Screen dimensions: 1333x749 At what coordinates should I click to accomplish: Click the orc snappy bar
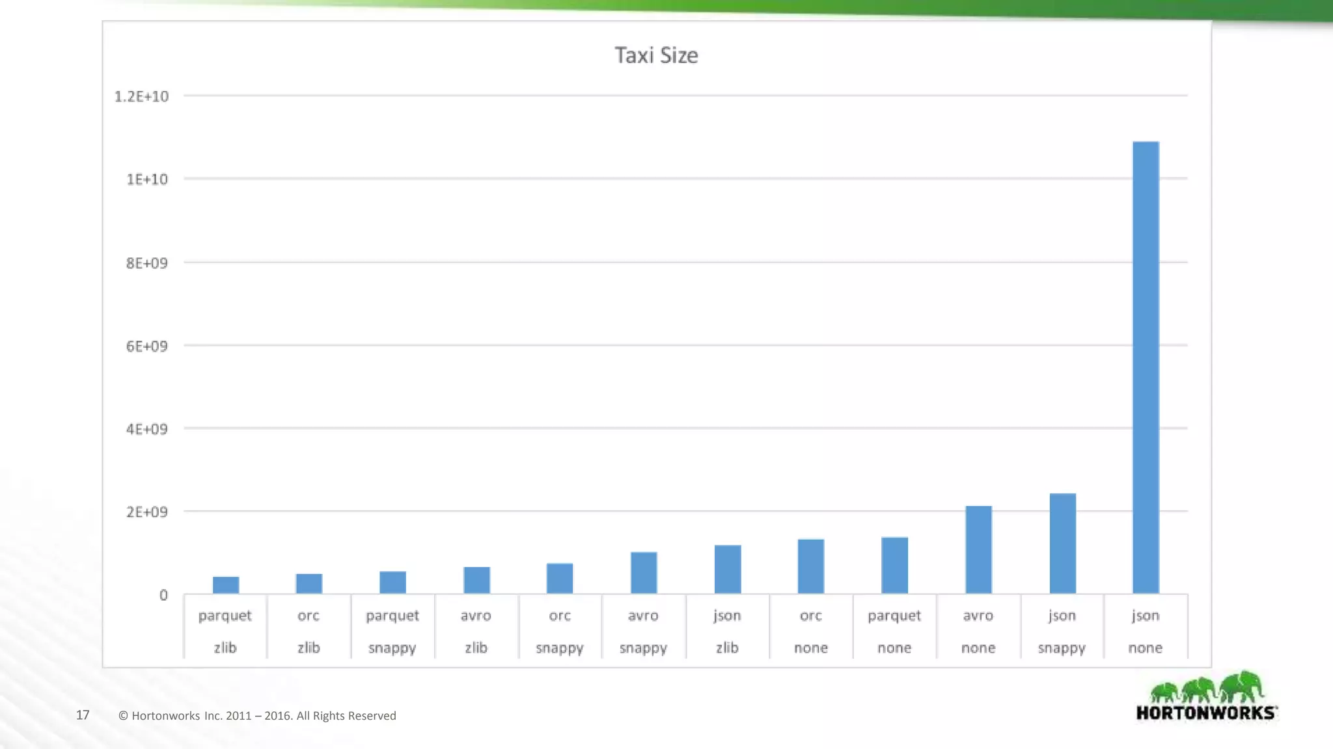pyautogui.click(x=560, y=578)
